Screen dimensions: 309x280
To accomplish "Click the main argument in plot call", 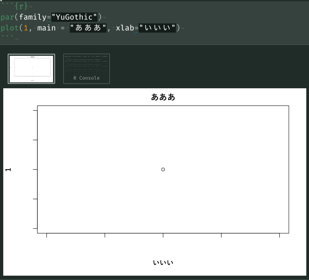I will coord(47,28).
